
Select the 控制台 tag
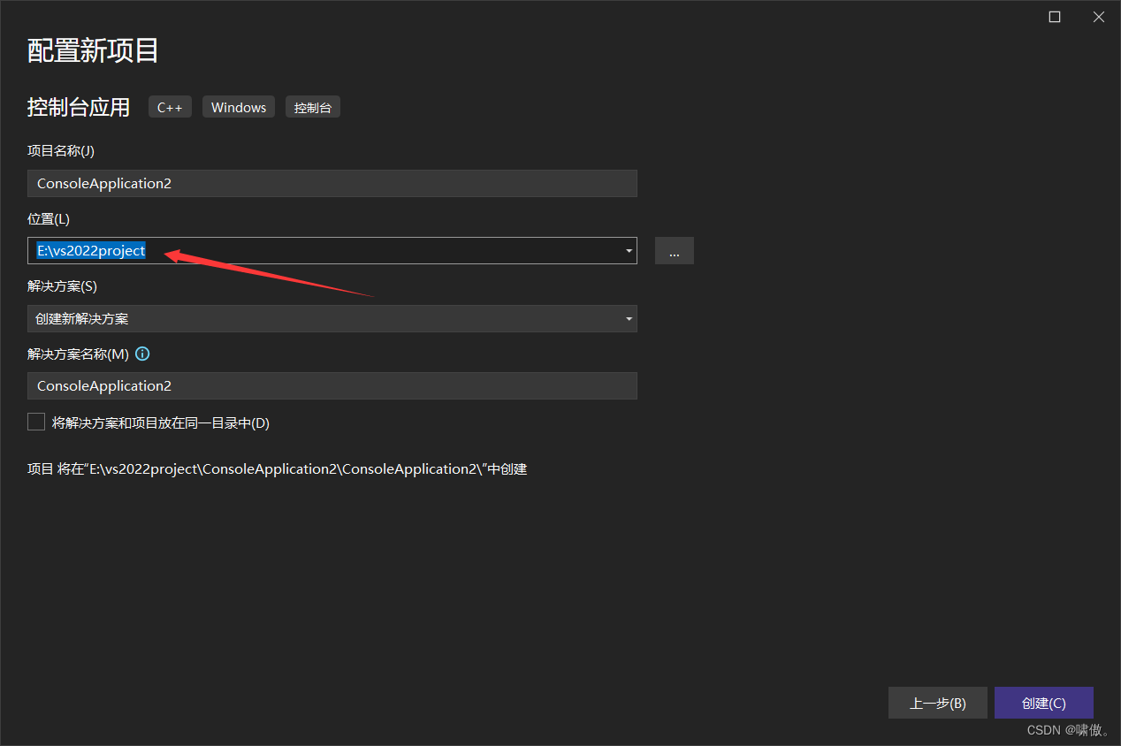312,107
